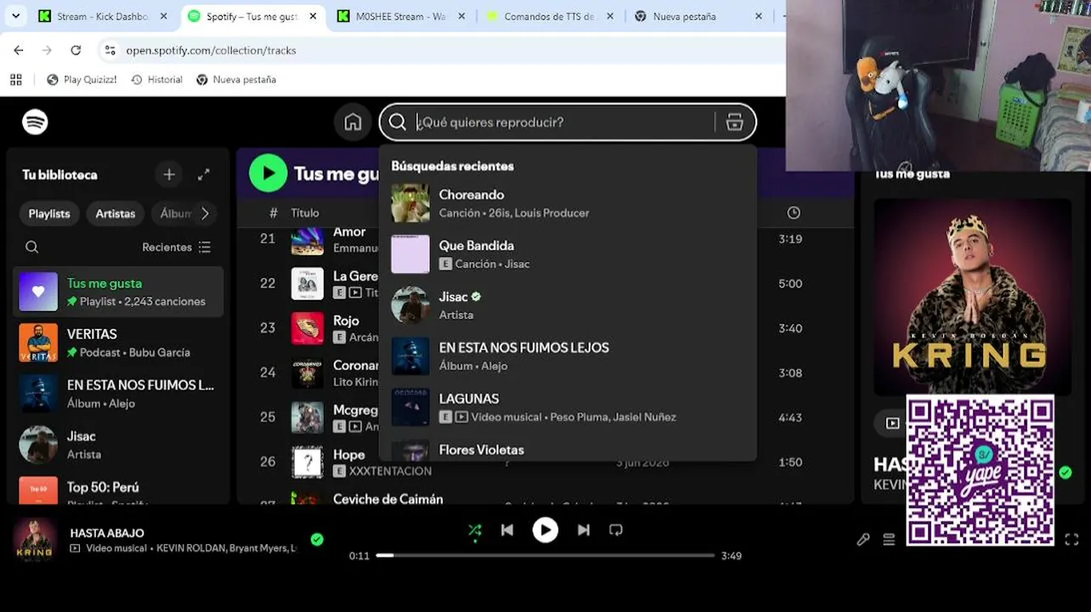Go forward in browser
This screenshot has width=1091, height=612.
click(x=47, y=50)
